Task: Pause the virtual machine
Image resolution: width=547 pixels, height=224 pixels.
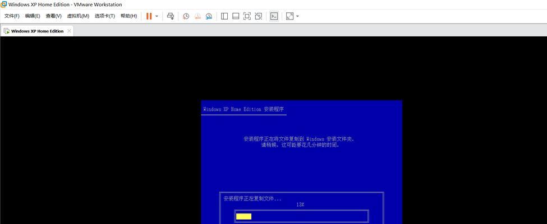Action: (149, 16)
